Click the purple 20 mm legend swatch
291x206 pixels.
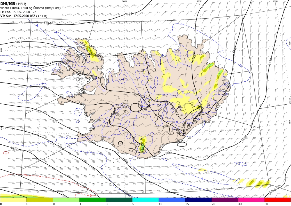225,200
